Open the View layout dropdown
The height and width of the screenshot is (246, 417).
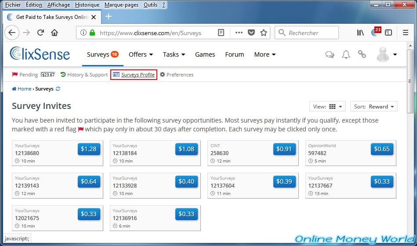point(327,106)
